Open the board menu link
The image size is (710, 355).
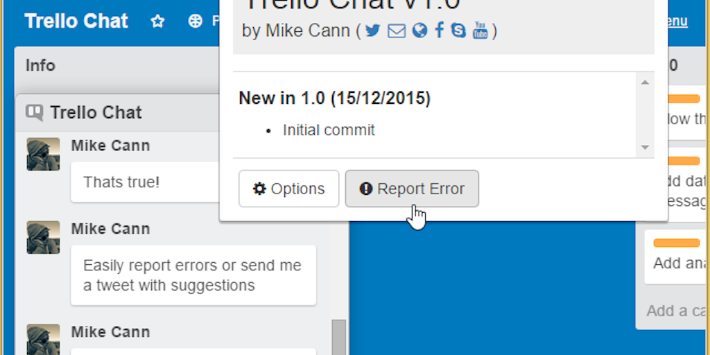pyautogui.click(x=677, y=21)
